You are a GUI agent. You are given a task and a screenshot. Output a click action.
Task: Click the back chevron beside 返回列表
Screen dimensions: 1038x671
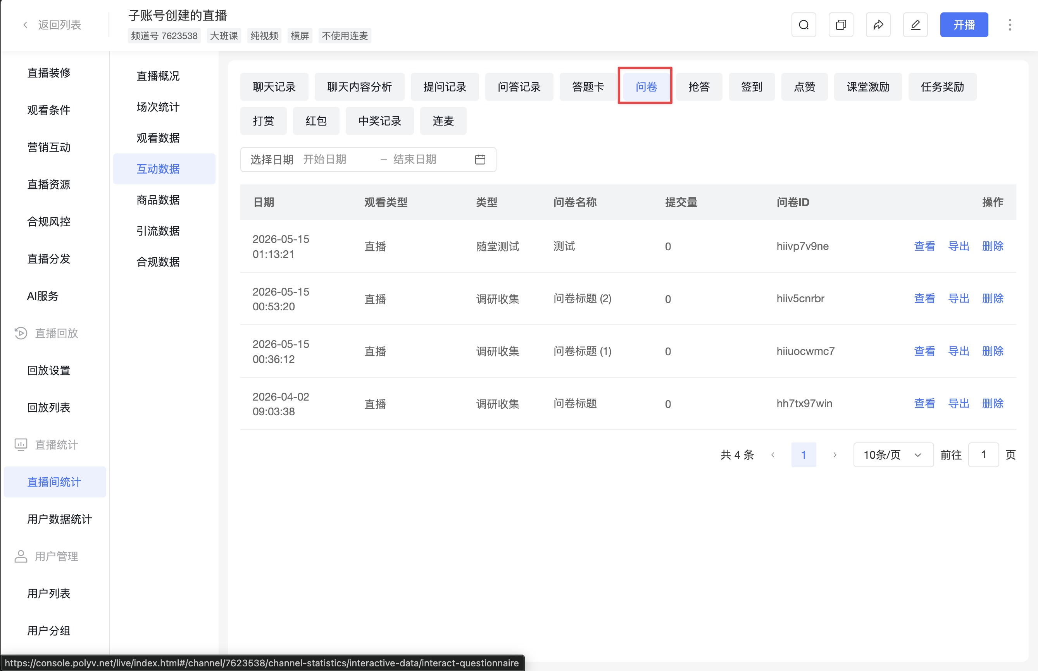25,25
